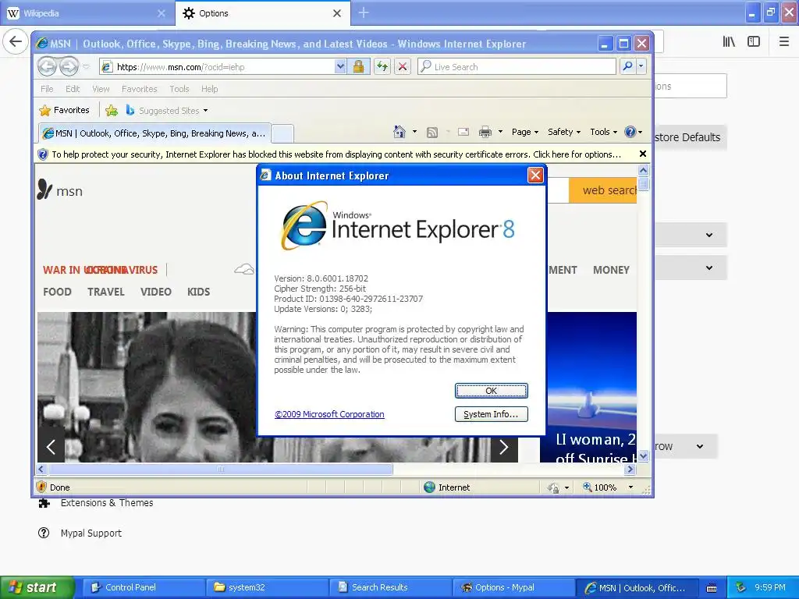Open the zoom level 100% dropdown
Screen dimensions: 799x599
[630, 487]
